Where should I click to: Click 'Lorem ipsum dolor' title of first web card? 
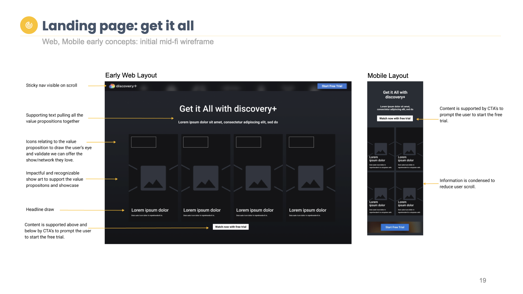[x=150, y=210]
